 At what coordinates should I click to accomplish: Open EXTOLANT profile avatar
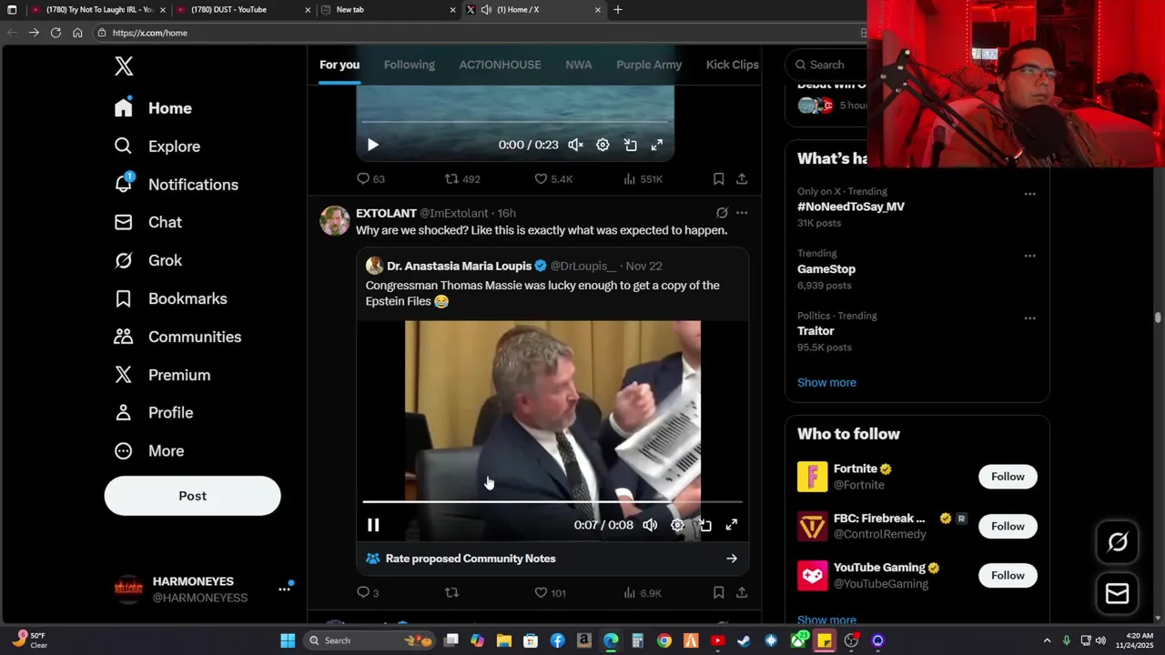coord(334,221)
